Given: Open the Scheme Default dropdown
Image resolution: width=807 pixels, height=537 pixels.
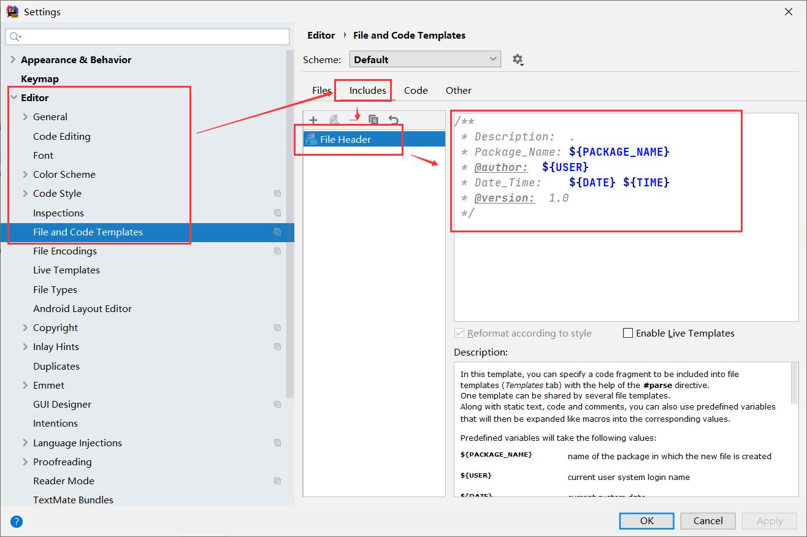Looking at the screenshot, I should tap(425, 59).
